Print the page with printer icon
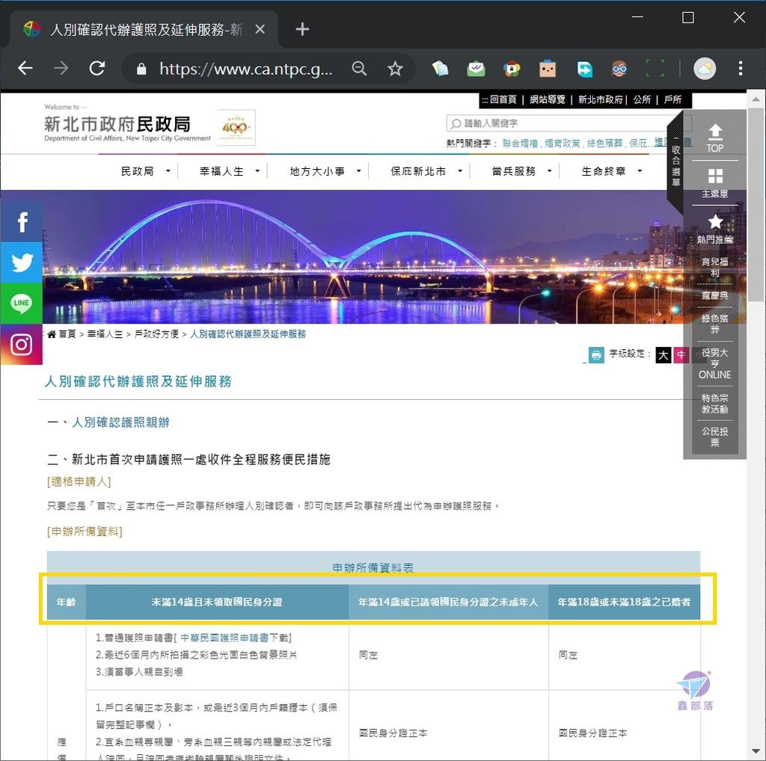 [596, 354]
